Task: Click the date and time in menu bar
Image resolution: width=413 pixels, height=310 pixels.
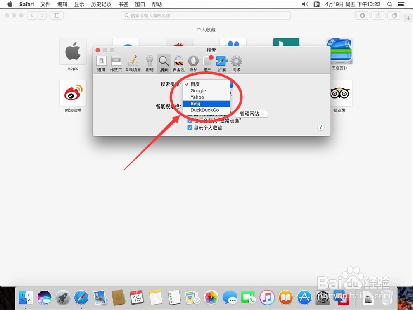Action: [352, 4]
